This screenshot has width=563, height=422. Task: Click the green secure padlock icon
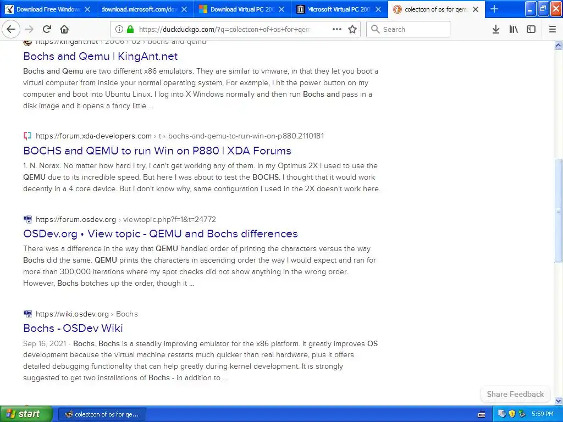[130, 29]
